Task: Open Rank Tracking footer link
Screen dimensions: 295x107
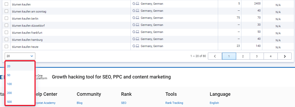Action: coord(174,103)
